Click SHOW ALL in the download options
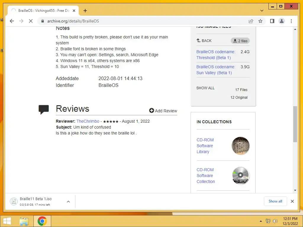 click(205, 88)
